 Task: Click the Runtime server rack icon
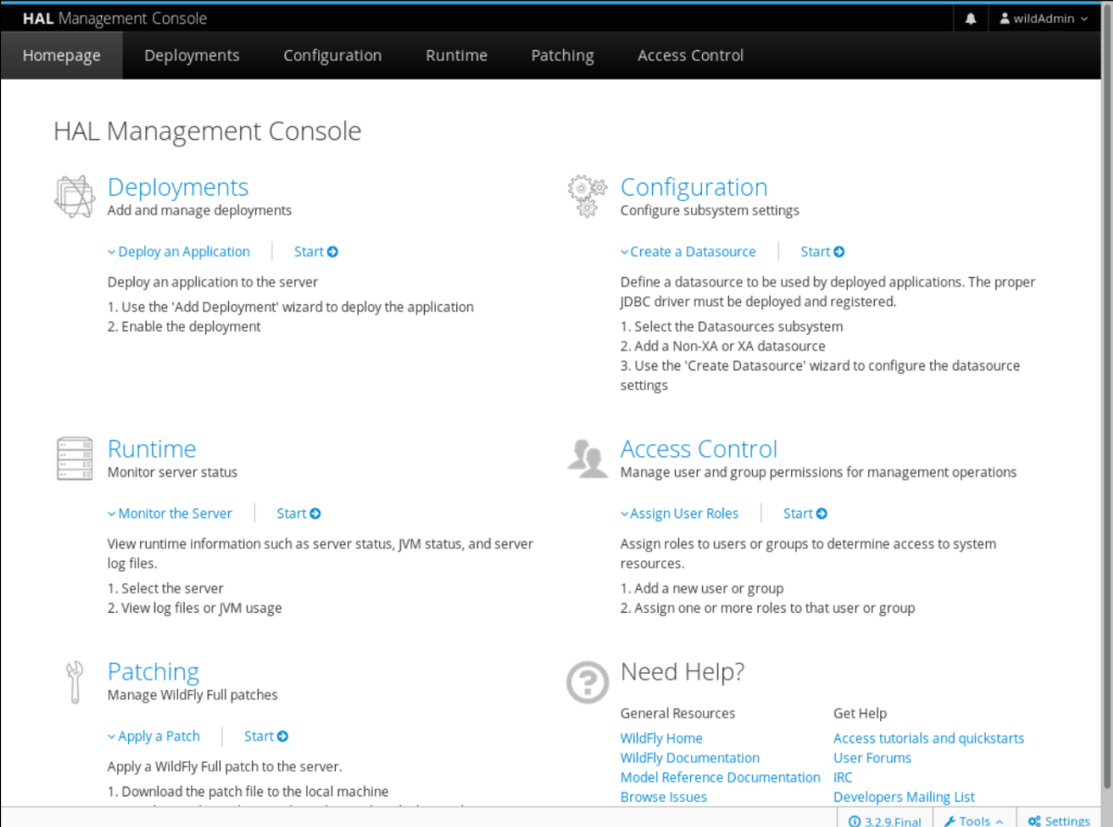pyautogui.click(x=74, y=458)
